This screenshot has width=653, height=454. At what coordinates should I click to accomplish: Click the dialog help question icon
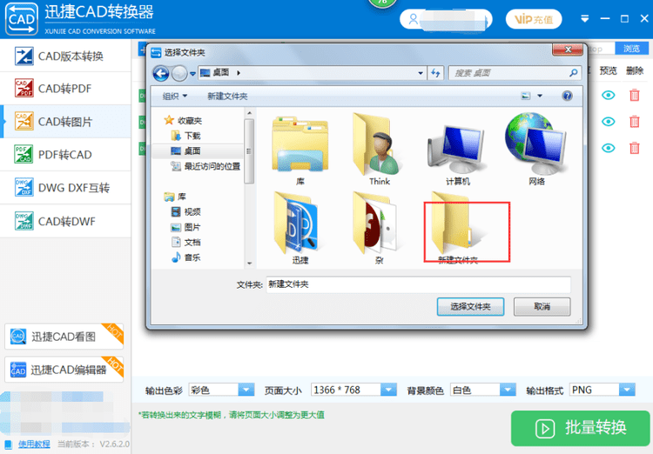coord(567,97)
